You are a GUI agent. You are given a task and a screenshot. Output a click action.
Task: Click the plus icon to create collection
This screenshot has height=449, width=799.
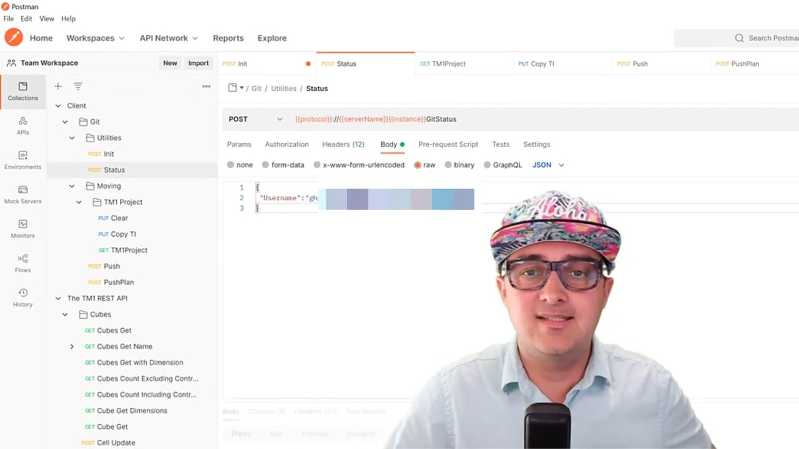point(58,86)
